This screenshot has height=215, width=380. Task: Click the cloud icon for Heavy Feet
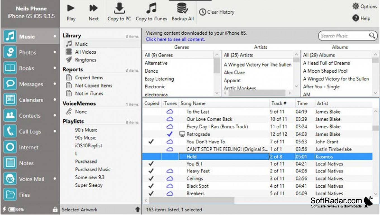[x=170, y=171]
